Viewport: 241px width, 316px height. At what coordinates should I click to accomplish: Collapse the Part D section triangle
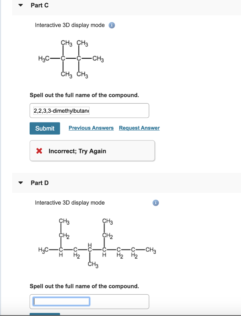[21, 183]
